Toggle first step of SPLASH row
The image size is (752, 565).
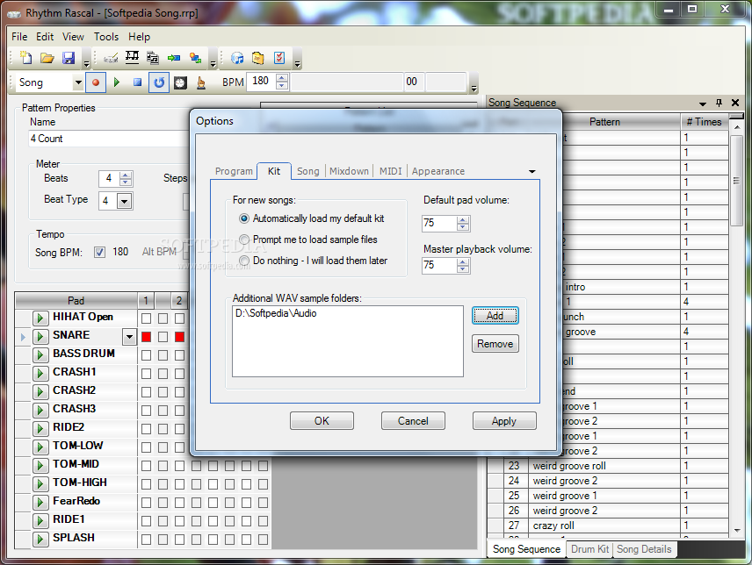click(147, 540)
